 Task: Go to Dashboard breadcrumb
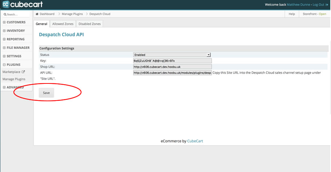(x=47, y=14)
